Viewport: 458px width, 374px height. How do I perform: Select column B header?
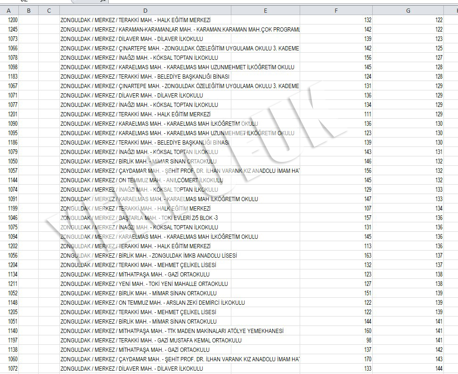click(x=29, y=10)
